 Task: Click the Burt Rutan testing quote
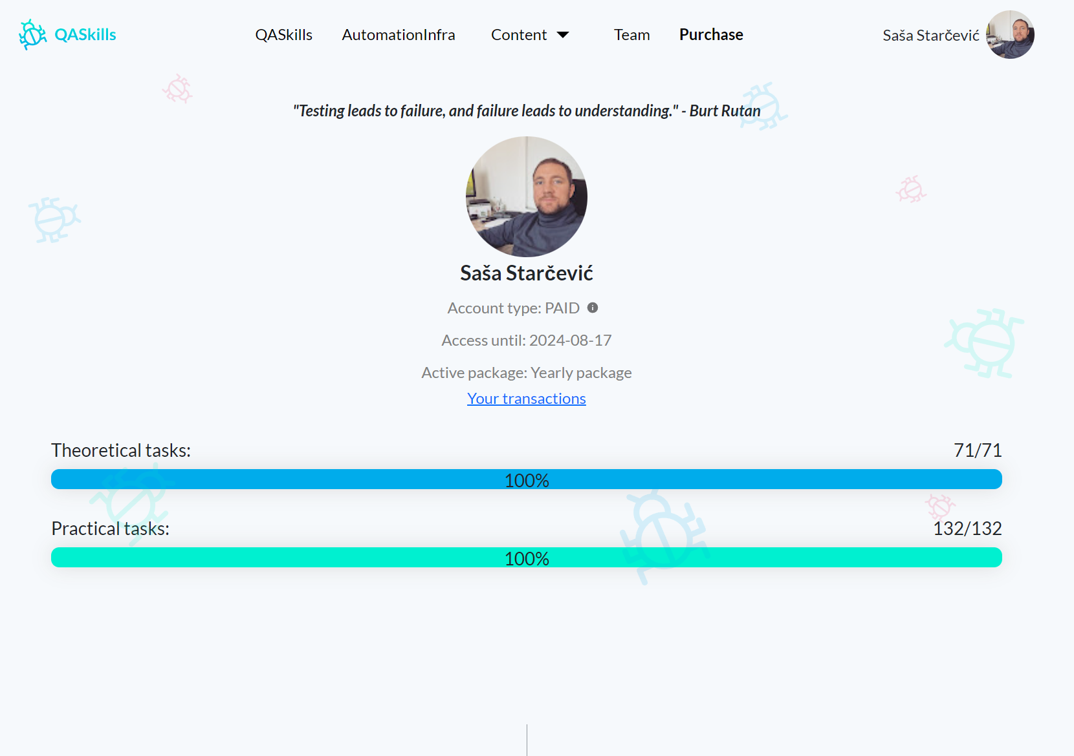pyautogui.click(x=527, y=111)
